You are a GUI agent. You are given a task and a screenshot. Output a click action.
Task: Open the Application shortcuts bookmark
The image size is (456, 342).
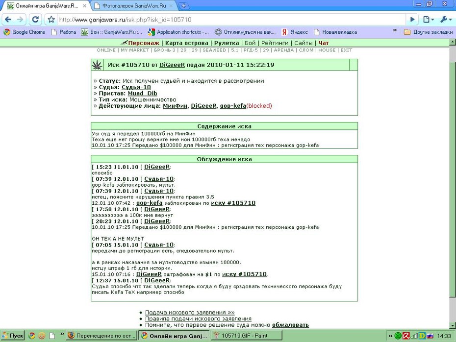tap(178, 32)
